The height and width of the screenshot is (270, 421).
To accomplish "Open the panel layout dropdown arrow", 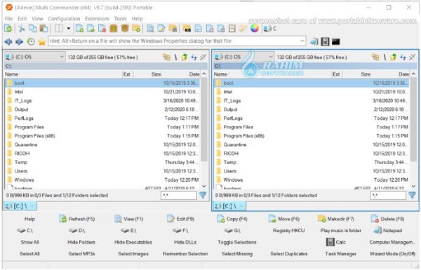I will pyautogui.click(x=69, y=28).
